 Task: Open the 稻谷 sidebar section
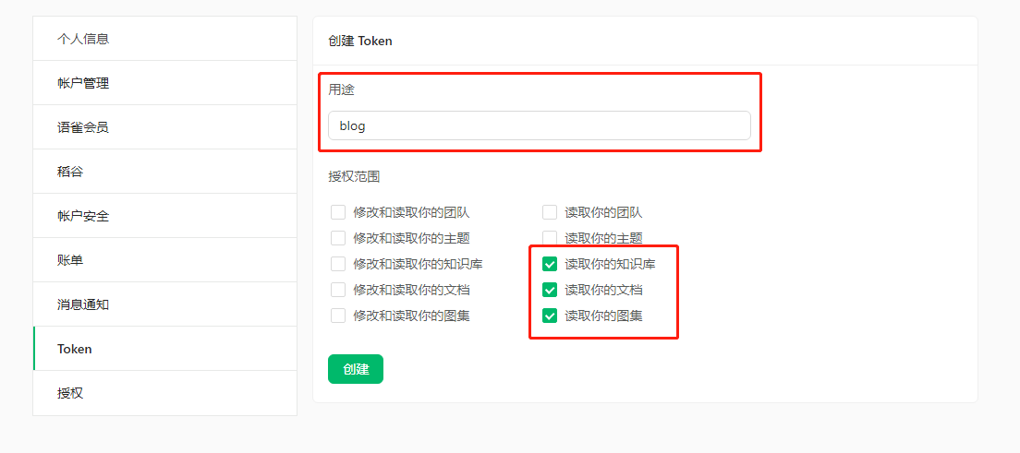pyautogui.click(x=70, y=172)
